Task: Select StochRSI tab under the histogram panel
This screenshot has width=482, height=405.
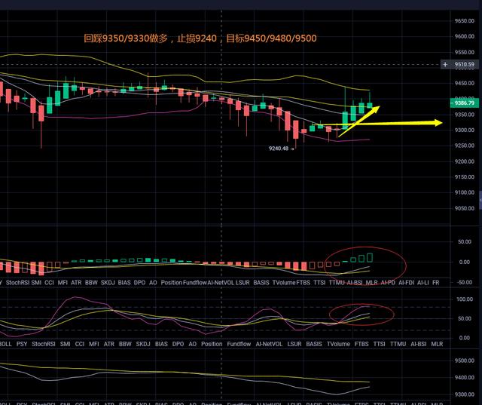Action: point(17,283)
